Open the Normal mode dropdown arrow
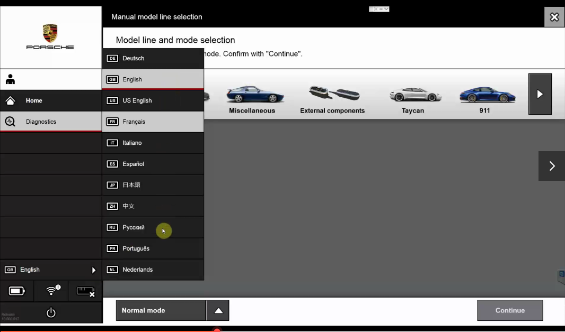Image resolution: width=565 pixels, height=332 pixels. click(x=218, y=310)
